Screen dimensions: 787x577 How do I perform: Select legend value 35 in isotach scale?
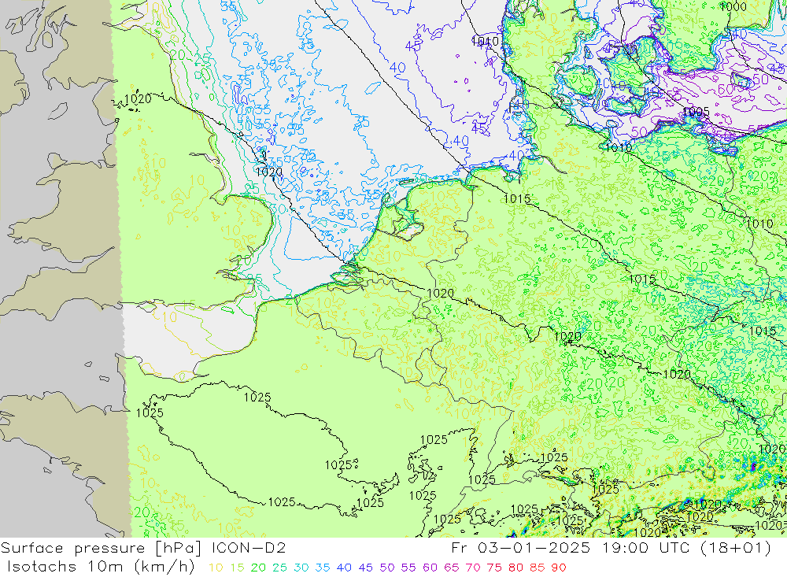322,568
